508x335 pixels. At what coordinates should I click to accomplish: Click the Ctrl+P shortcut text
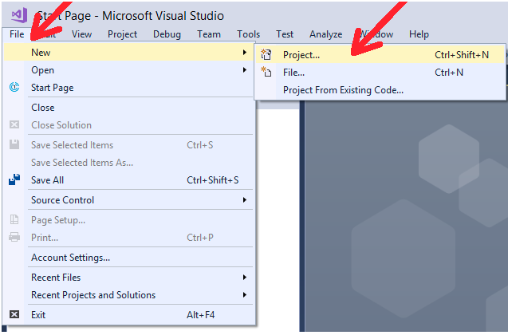coord(200,238)
